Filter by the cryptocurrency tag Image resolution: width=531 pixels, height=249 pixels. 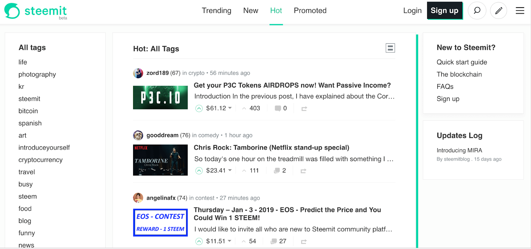click(x=40, y=160)
